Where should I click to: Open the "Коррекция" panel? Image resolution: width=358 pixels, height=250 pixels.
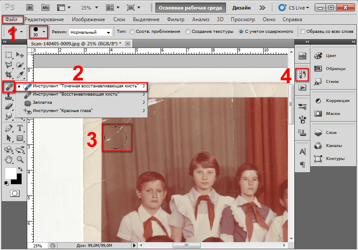(x=338, y=101)
